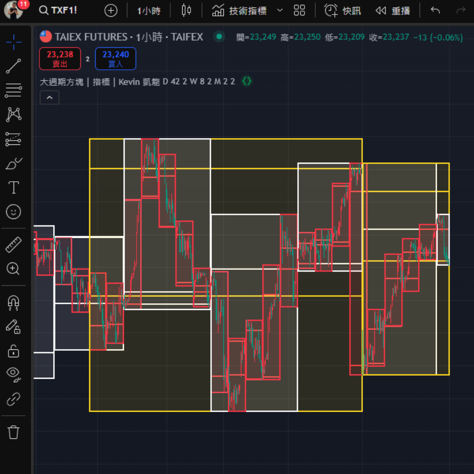
Task: Delete drawings with the trash icon
Action: (14, 432)
